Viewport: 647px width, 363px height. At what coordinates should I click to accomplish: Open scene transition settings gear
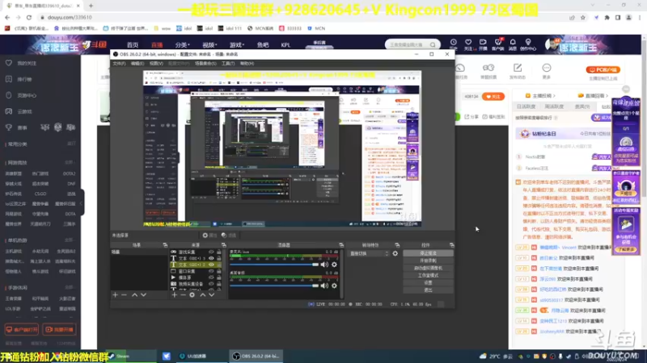coord(395,253)
